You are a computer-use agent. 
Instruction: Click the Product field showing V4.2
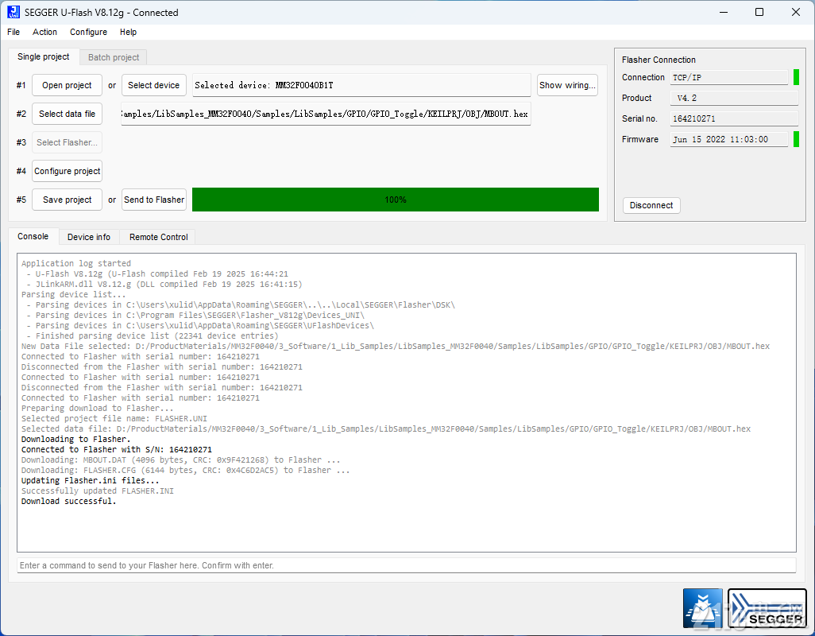pyautogui.click(x=735, y=98)
